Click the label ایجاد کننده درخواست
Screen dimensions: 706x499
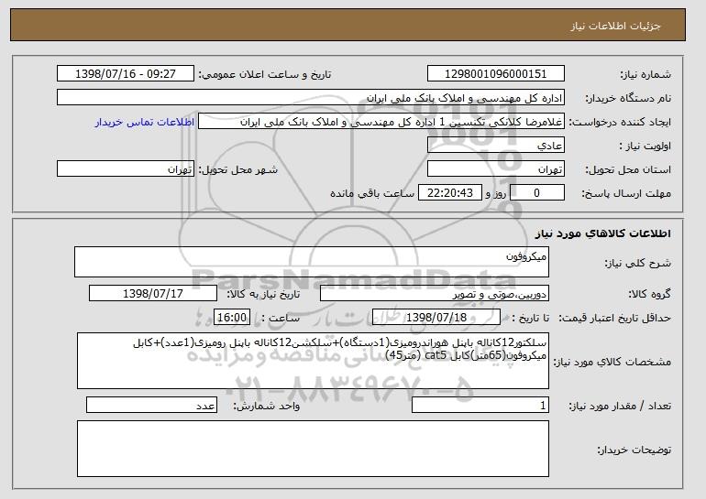point(620,123)
